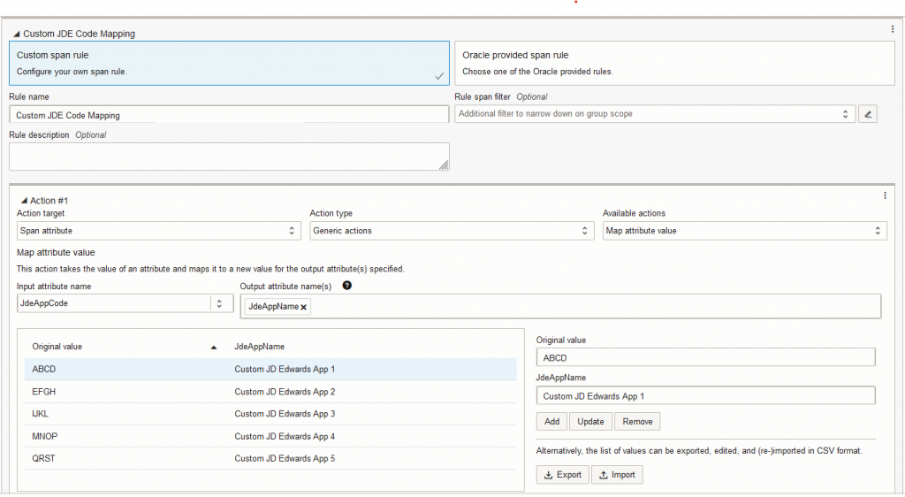This screenshot has width=905, height=497.
Task: Click the help icon beside Output attribute name(s)
Action: [347, 286]
